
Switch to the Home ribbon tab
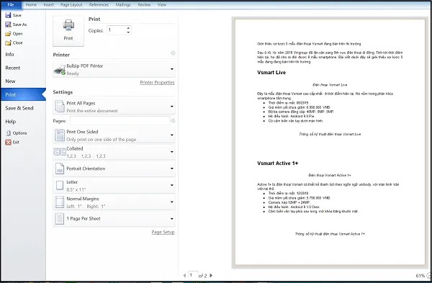coord(31,5)
